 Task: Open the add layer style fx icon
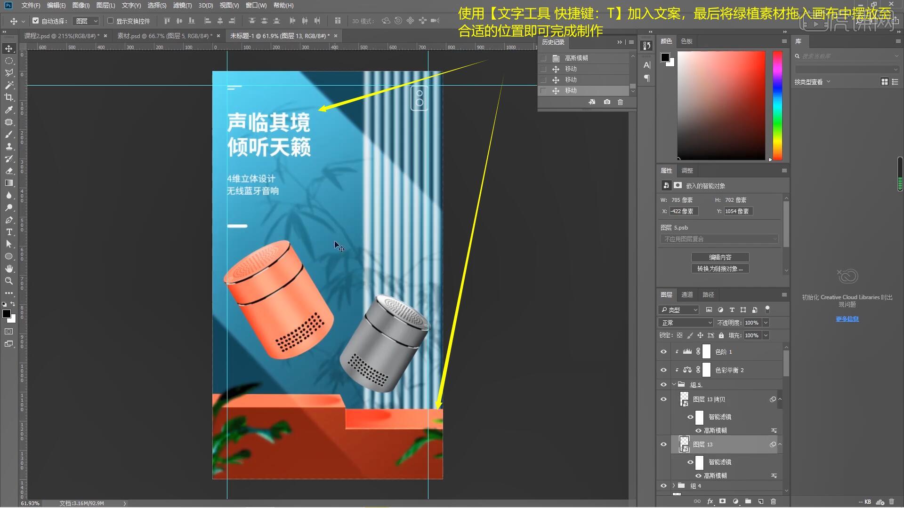(710, 501)
